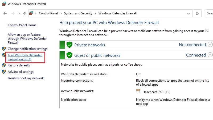The width and height of the screenshot is (213, 120).
Task: Click the firewall icon in address bar
Action: click(x=32, y=13)
